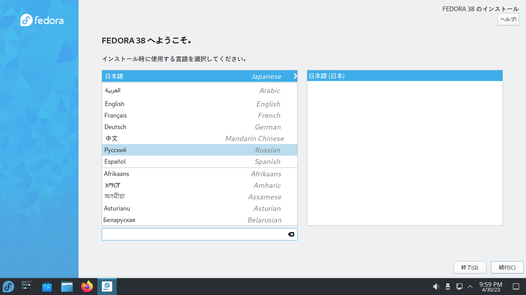Select the Amharic language row
Screen dimensions: 526x295
(x=199, y=186)
